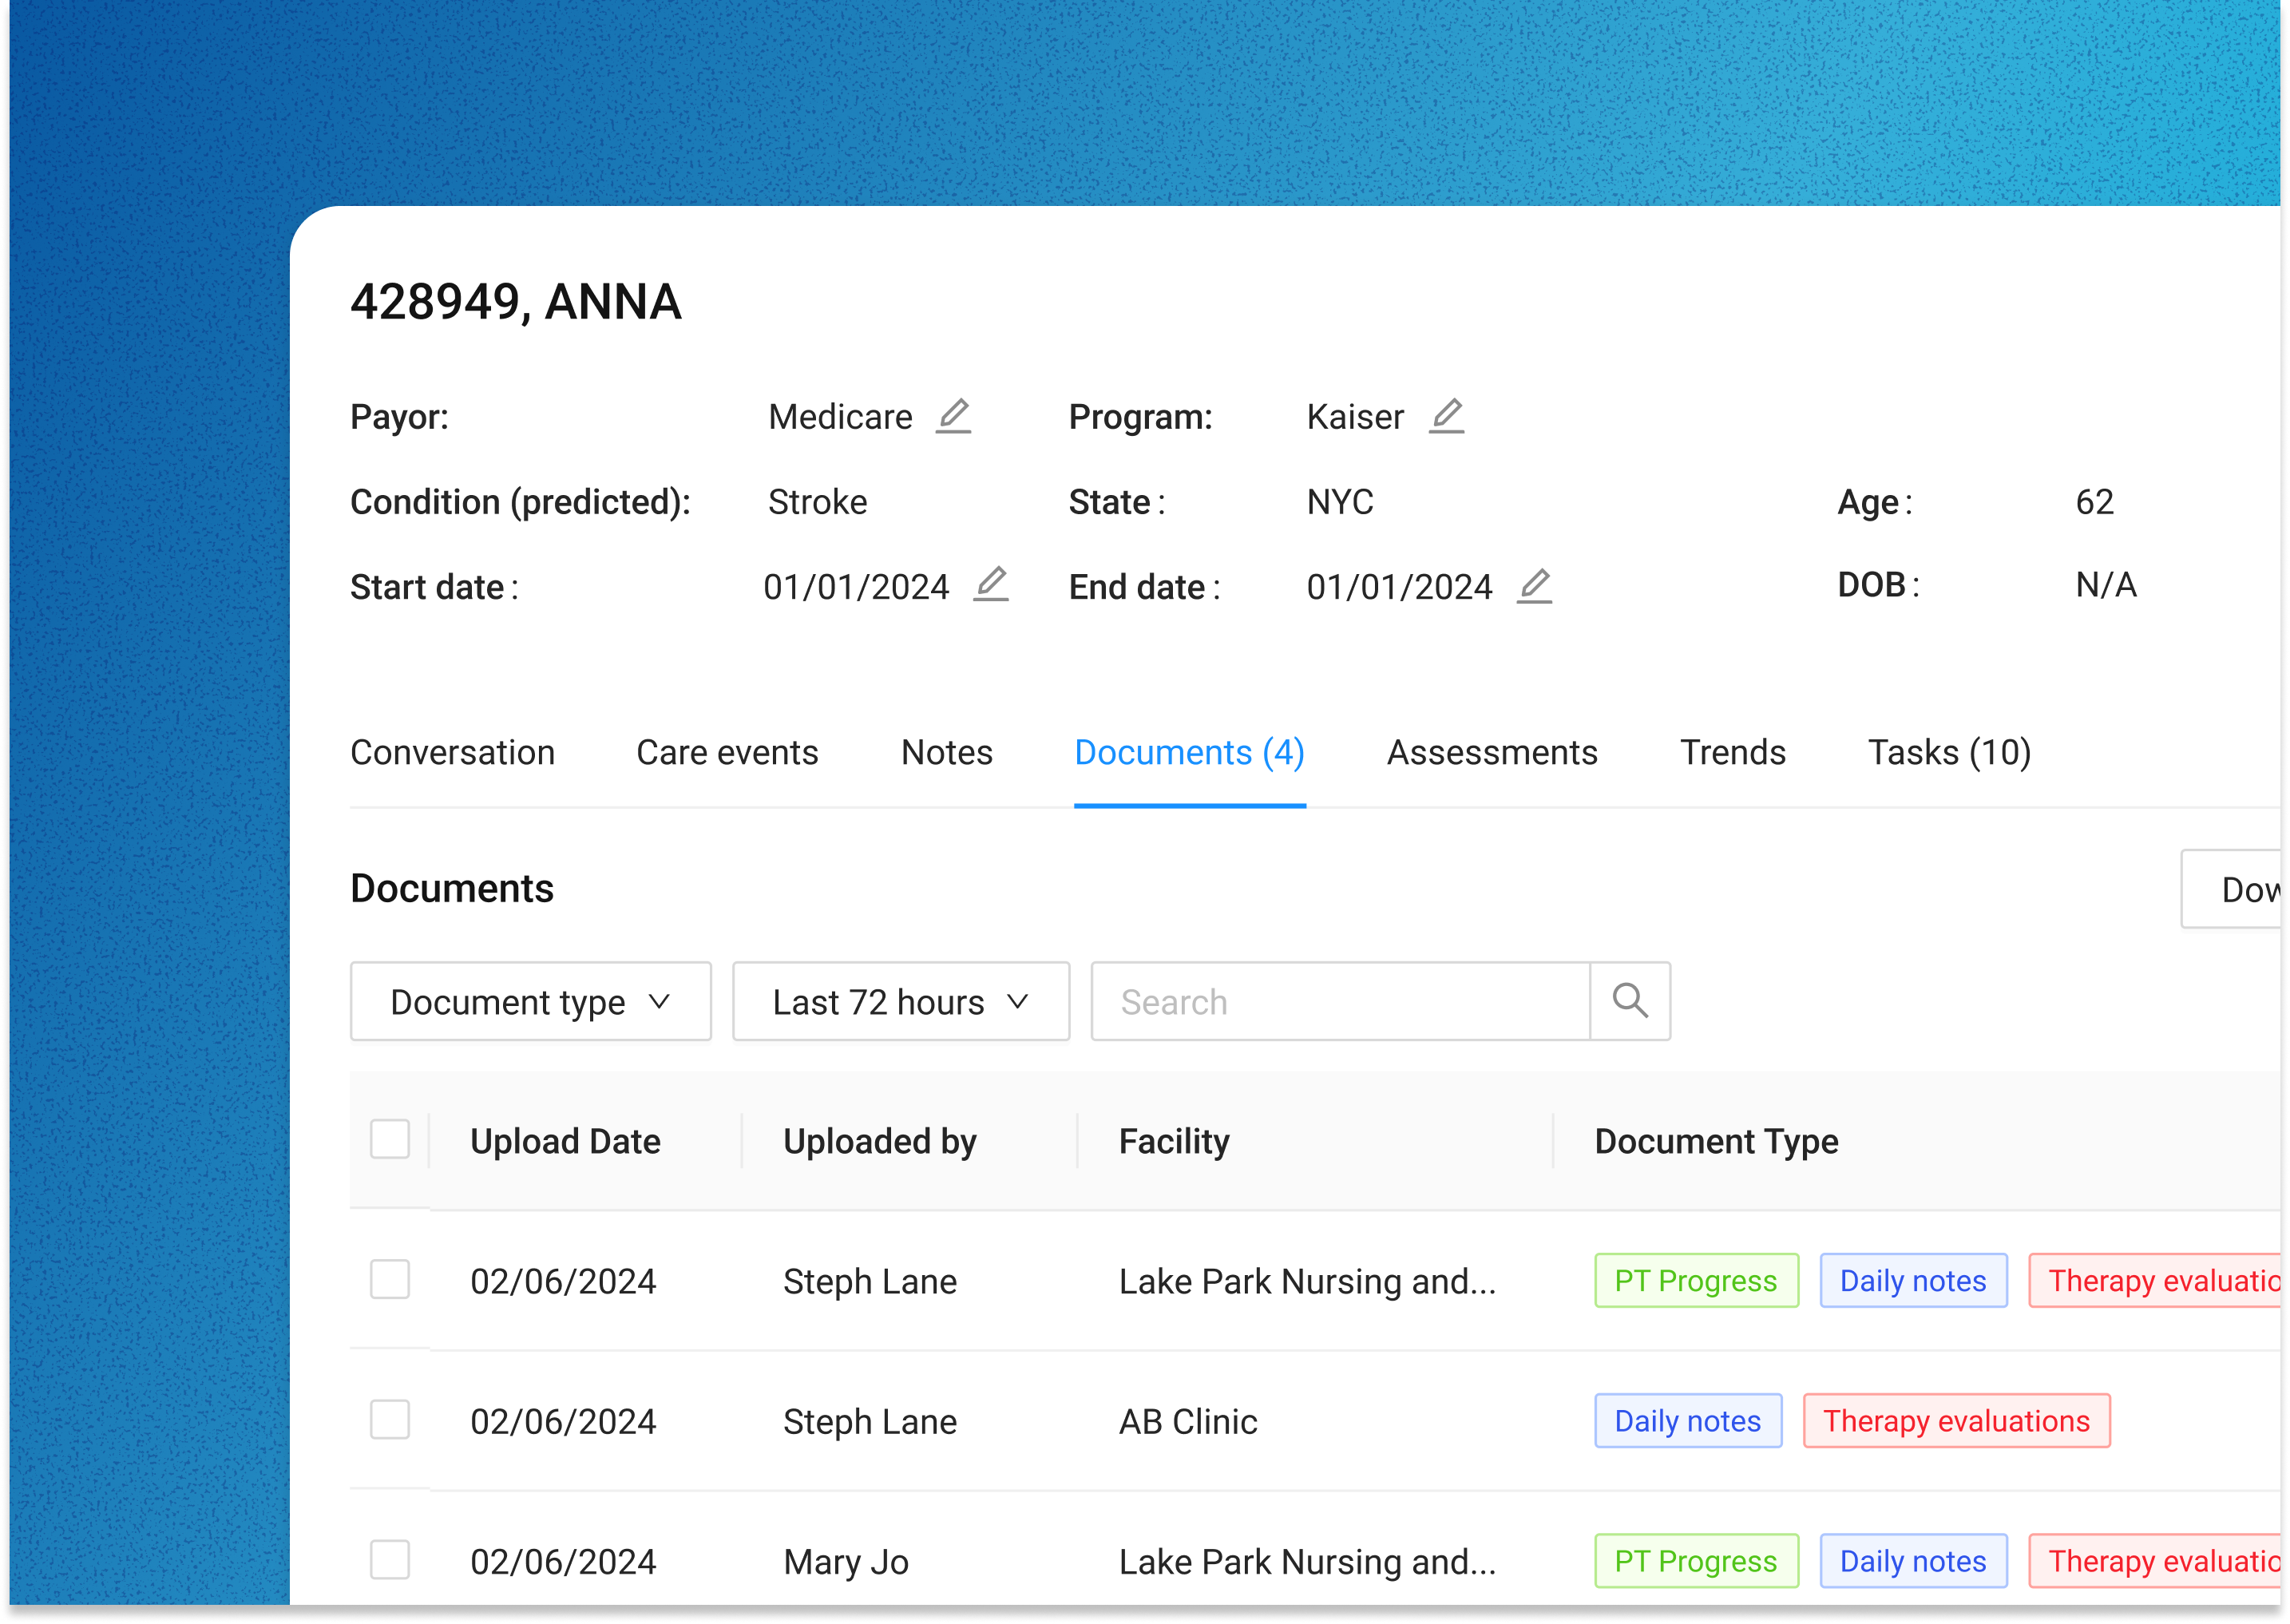This screenshot has height=1624, width=2290.
Task: Check the checkbox for Steph Lane's AB Clinic document
Action: click(x=390, y=1420)
